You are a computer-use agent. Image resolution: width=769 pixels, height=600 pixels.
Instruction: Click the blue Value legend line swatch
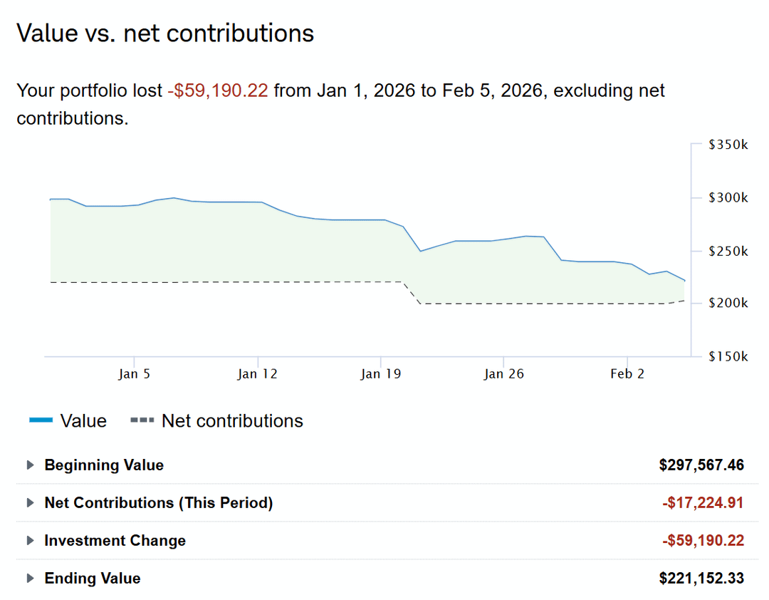[x=41, y=421]
